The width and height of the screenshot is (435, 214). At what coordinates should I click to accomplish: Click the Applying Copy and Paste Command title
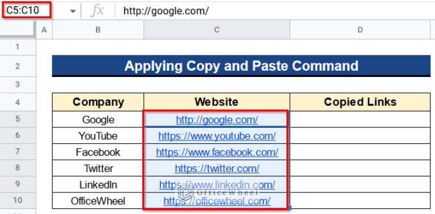click(242, 66)
